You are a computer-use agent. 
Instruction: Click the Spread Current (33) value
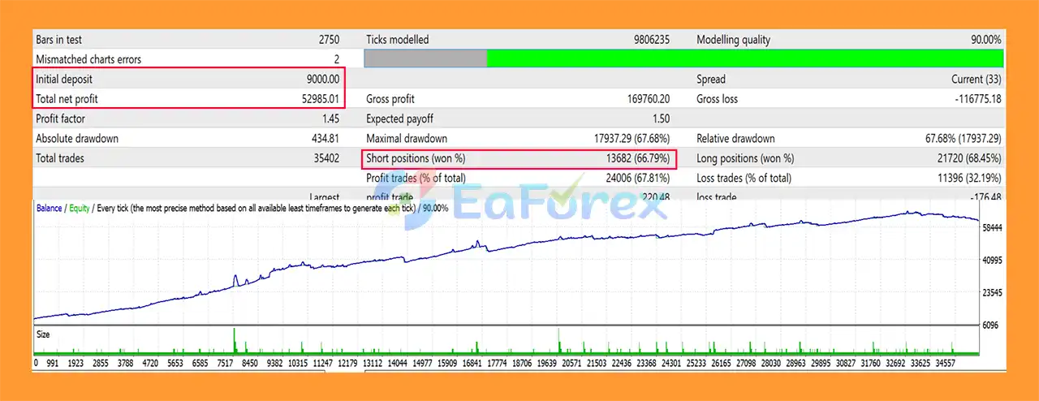[976, 80]
